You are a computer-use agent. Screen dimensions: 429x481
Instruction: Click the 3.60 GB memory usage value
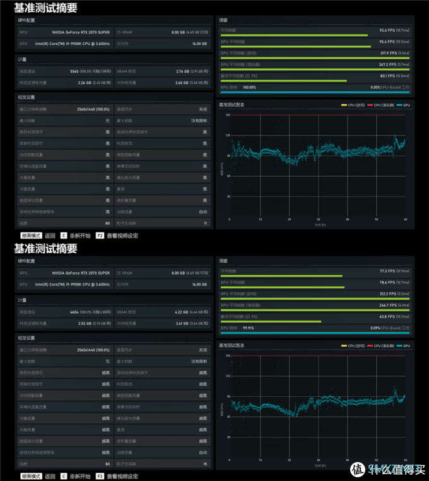[182, 83]
